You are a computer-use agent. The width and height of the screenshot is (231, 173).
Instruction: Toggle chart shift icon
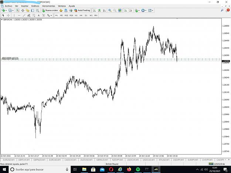tap(131, 10)
